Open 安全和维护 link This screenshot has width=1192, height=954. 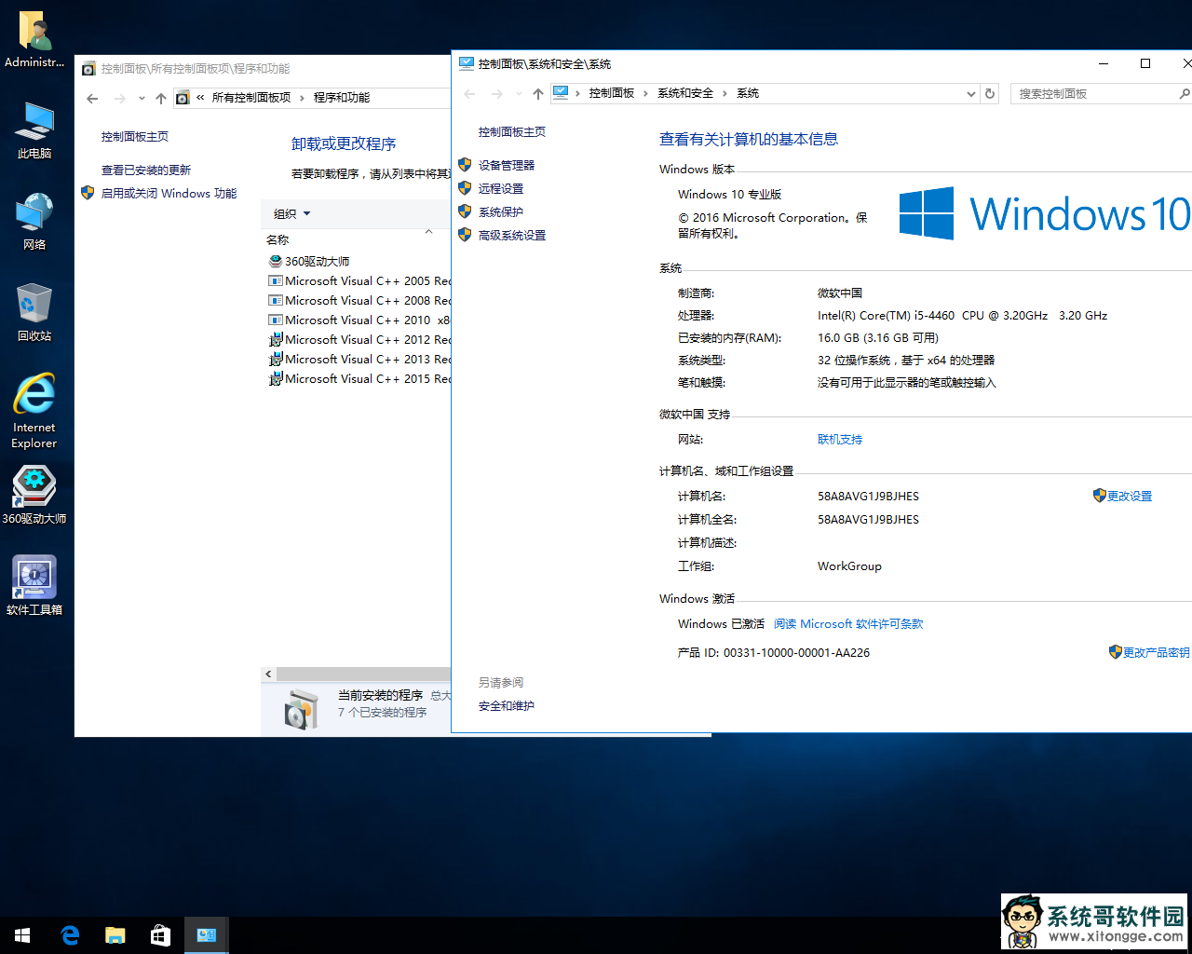click(x=507, y=705)
